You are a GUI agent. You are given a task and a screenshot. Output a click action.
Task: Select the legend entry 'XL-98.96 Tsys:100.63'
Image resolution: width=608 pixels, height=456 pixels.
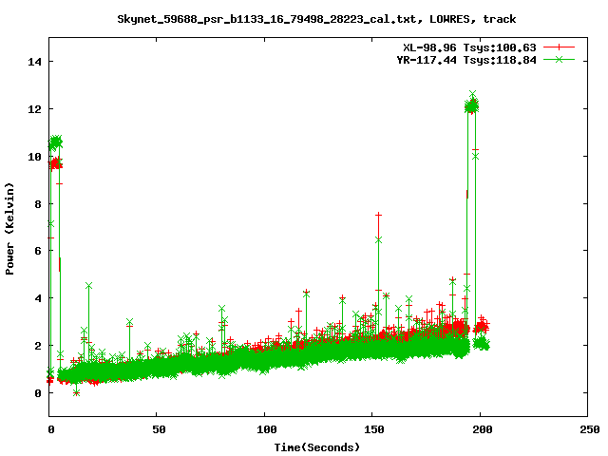469,47
